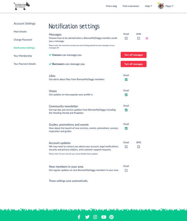Uncheck Email for Community newsletter

click(126, 110)
